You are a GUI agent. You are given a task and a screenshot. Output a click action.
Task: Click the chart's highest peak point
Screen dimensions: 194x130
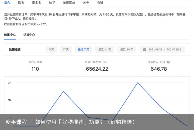point(138,83)
